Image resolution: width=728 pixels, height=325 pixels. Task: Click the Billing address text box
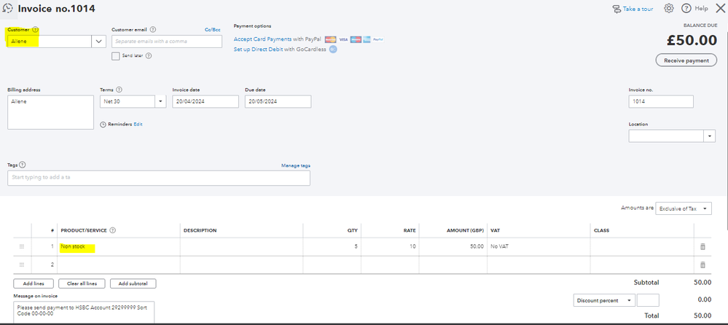50,112
